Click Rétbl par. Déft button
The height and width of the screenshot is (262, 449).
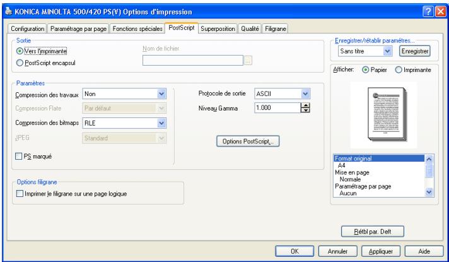coord(373,232)
